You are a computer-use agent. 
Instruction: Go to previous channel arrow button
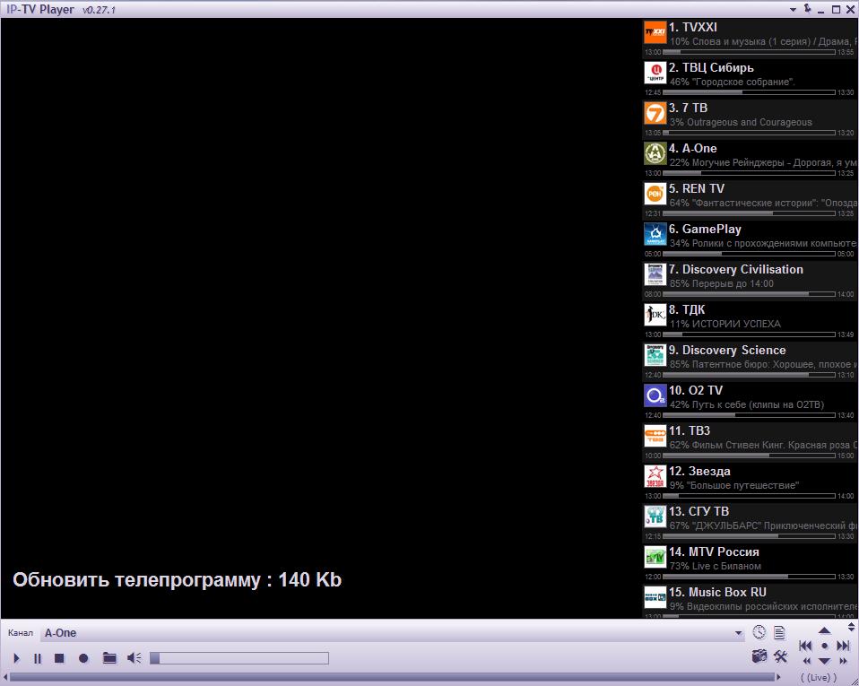click(x=805, y=646)
